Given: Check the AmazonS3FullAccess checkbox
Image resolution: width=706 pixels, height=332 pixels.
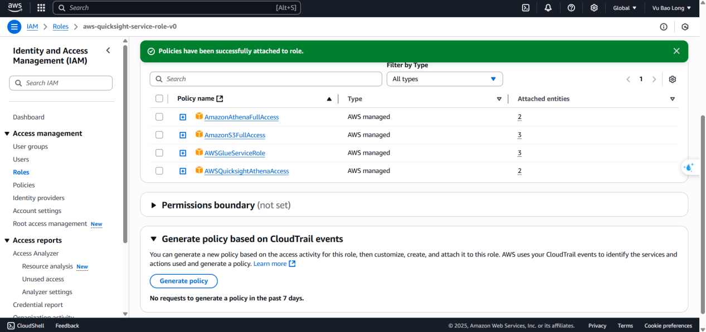Looking at the screenshot, I should click(159, 135).
